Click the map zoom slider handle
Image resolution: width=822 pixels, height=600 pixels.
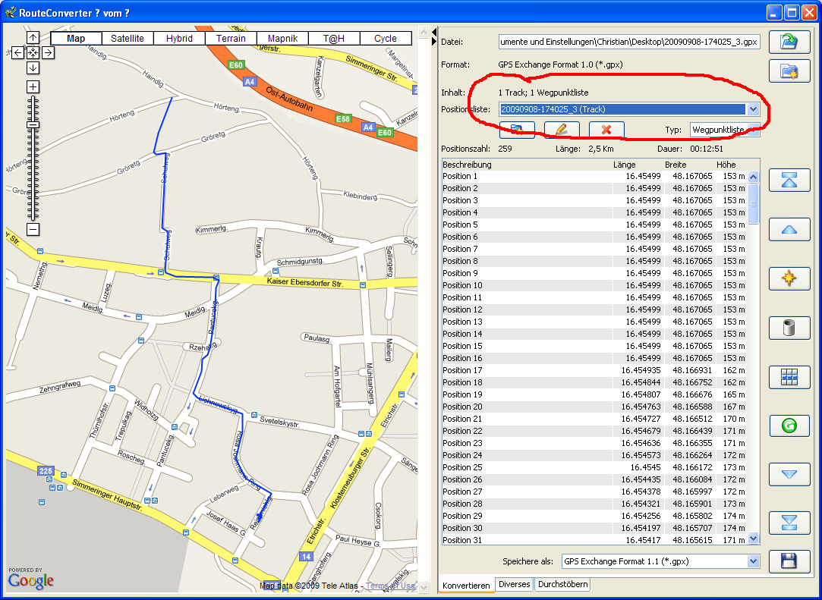(x=33, y=124)
